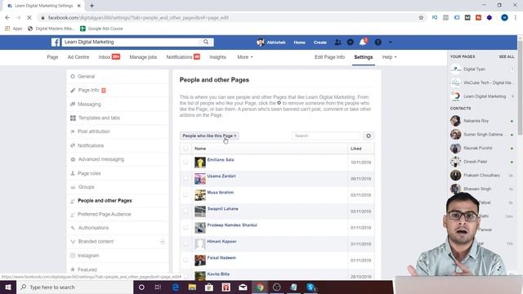Open the Ad Centre tab

tap(78, 57)
